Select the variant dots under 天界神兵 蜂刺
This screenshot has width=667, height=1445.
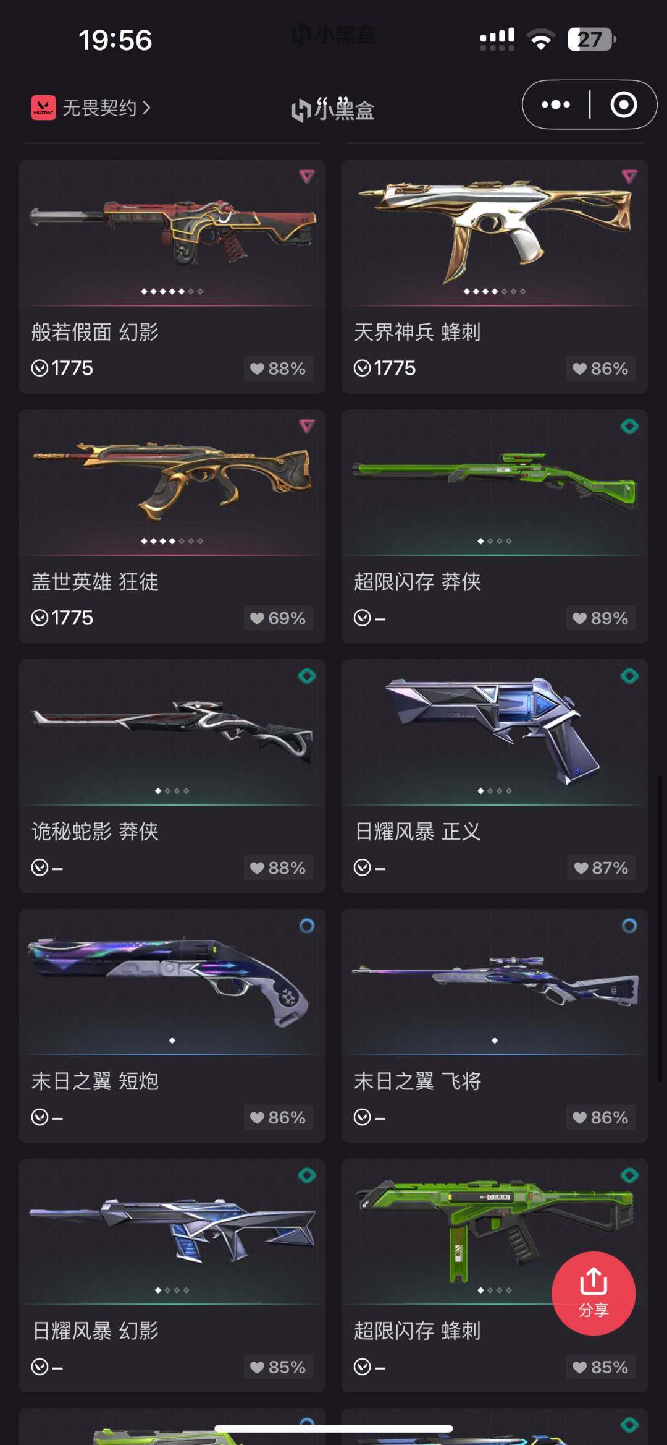[495, 291]
